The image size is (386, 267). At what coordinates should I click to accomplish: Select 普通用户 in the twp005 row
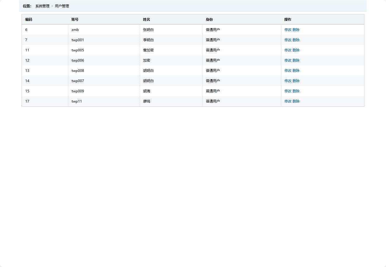(213, 50)
